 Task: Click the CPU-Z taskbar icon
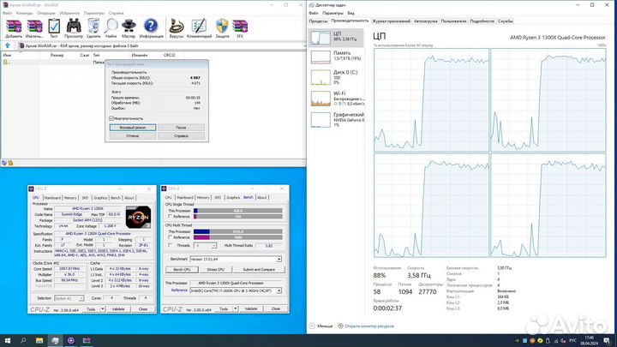pyautogui.click(x=71, y=340)
